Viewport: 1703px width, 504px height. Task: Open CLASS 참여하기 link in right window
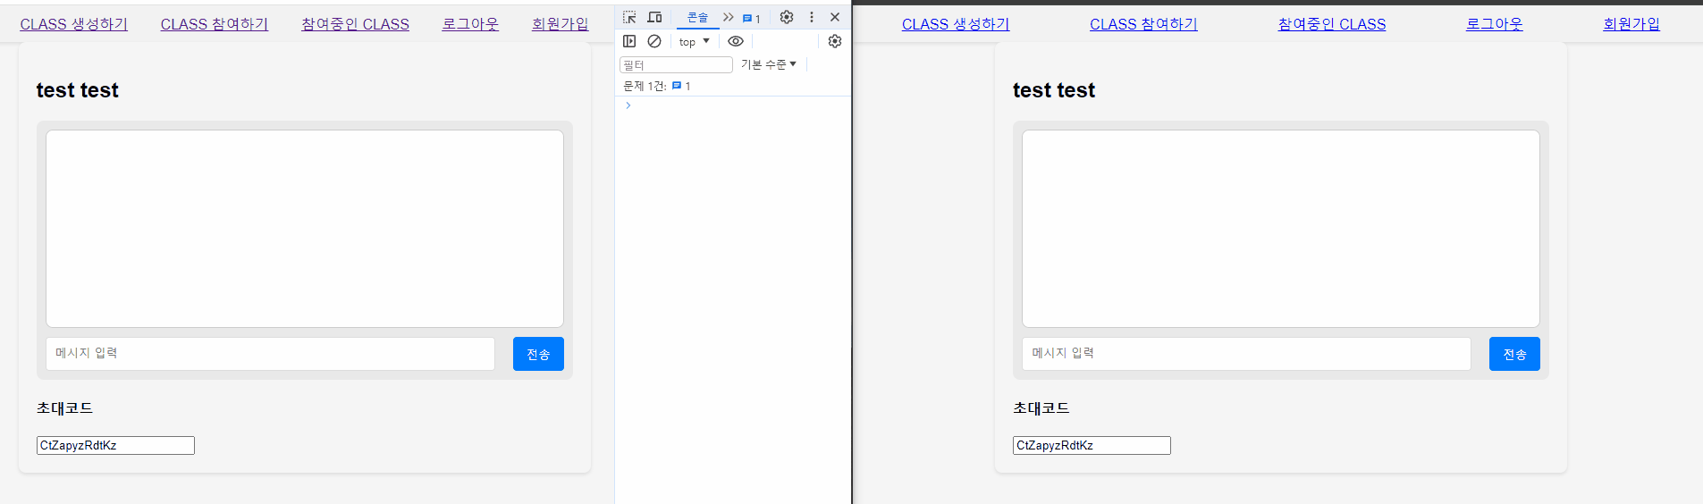click(1143, 24)
